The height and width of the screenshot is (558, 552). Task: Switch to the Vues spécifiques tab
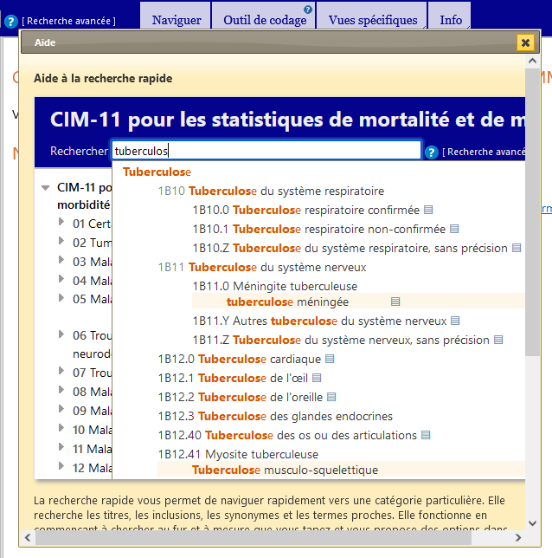point(374,20)
